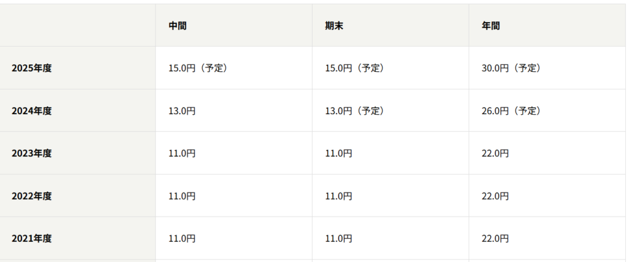The width and height of the screenshot is (629, 262).
Task: Select the 2022年度 row header
Action: 31,196
